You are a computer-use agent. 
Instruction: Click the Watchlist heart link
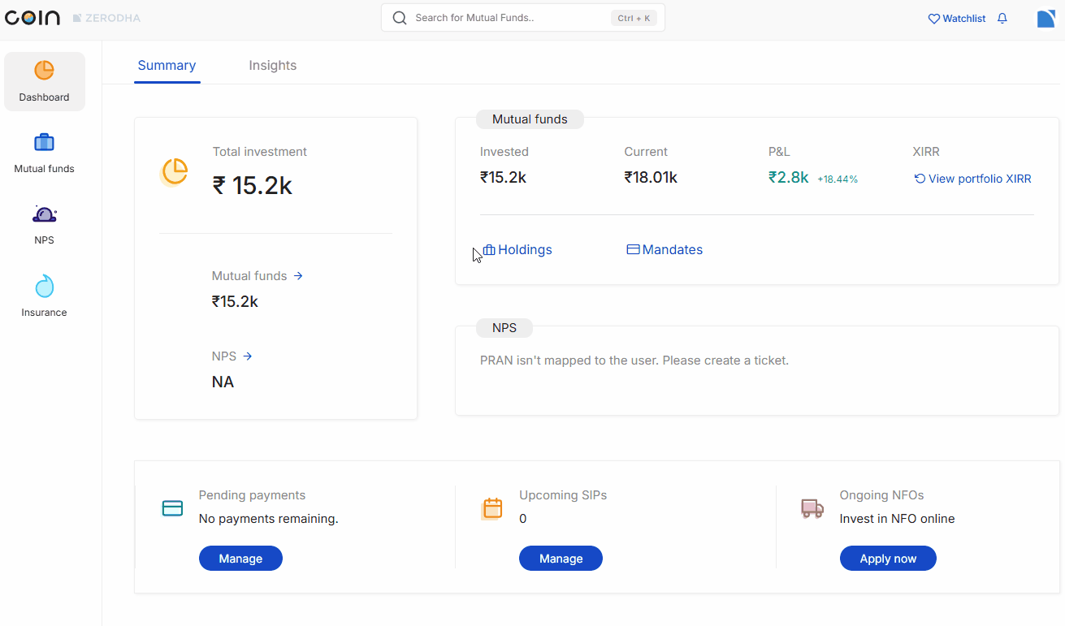(x=956, y=19)
